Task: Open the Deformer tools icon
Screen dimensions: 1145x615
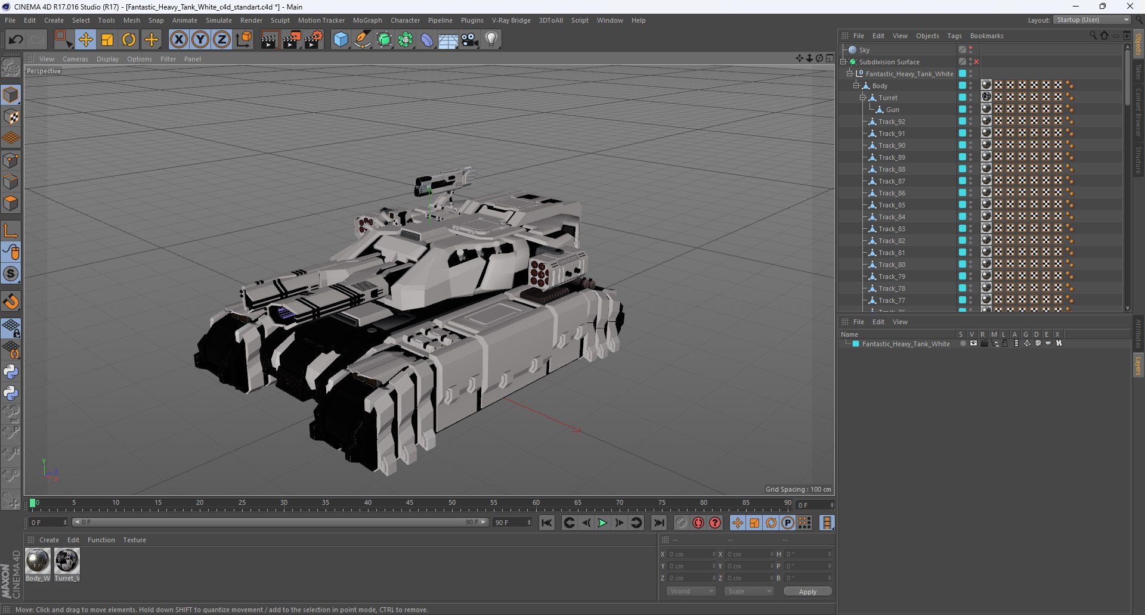Action: (x=427, y=40)
